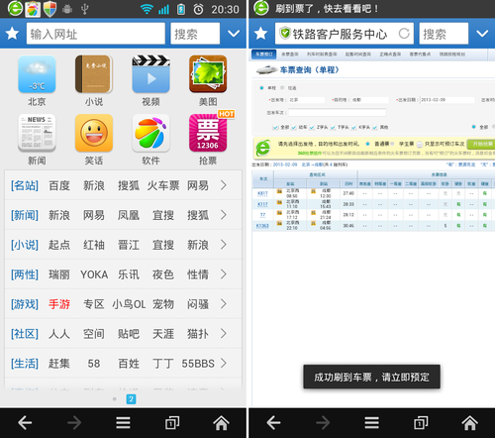This screenshot has height=438, width=495.
Task: Toggle the T字头 checkbox
Action: 333,127
